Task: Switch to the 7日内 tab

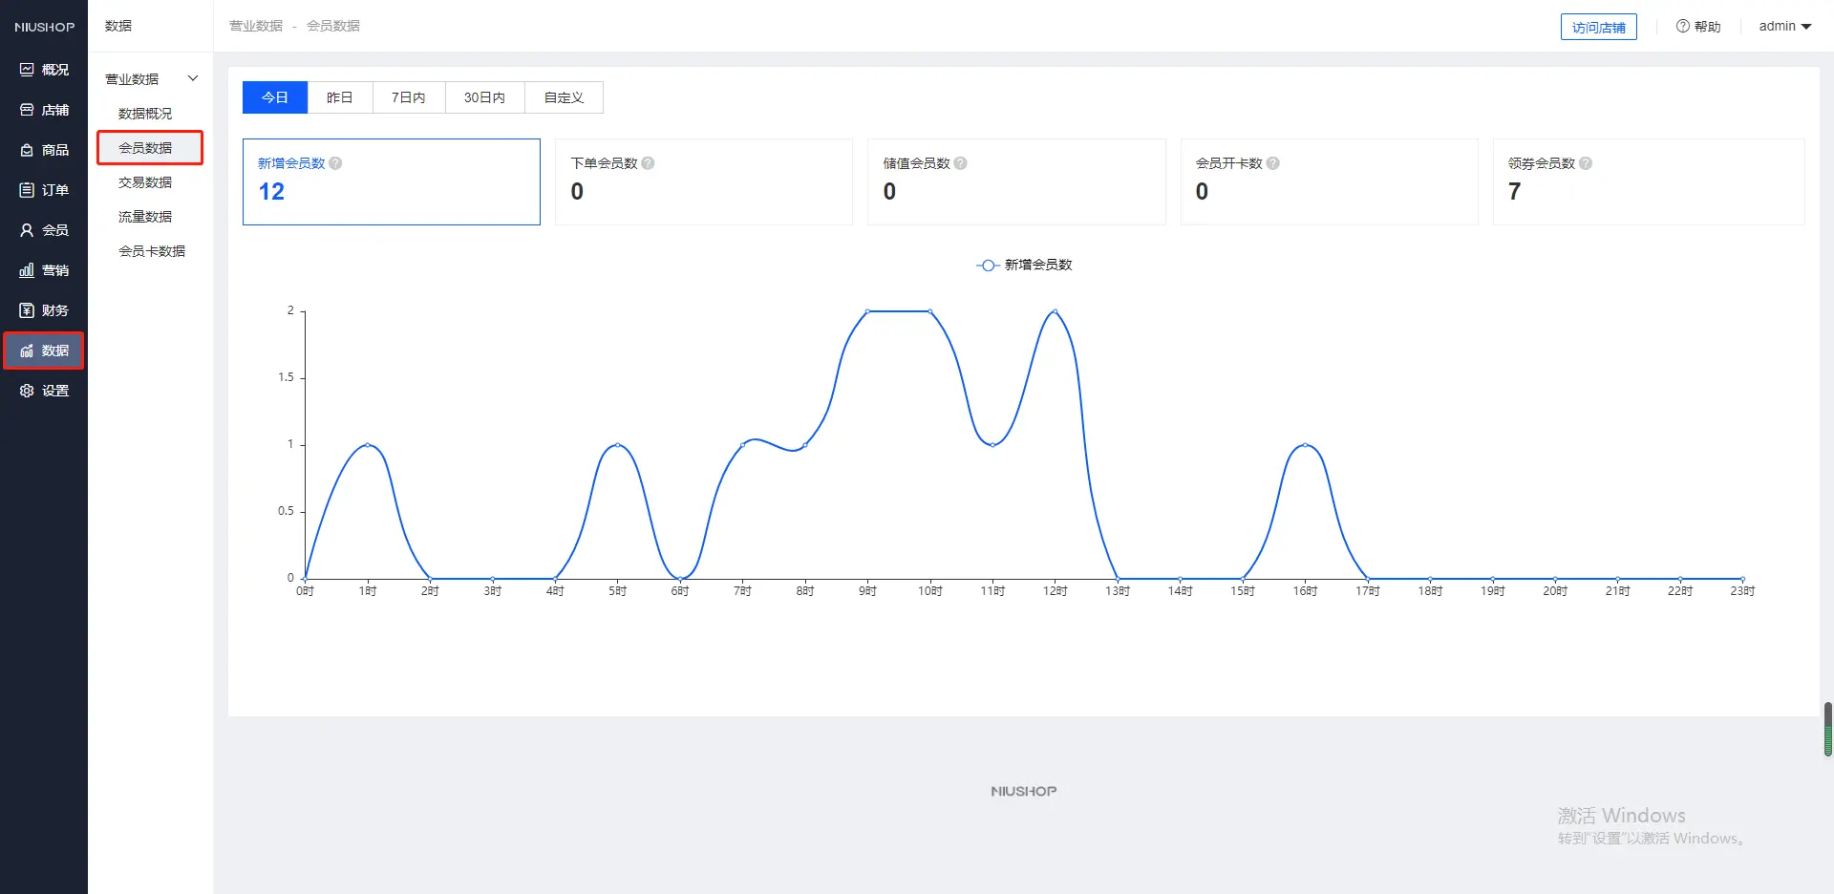Action: click(408, 97)
